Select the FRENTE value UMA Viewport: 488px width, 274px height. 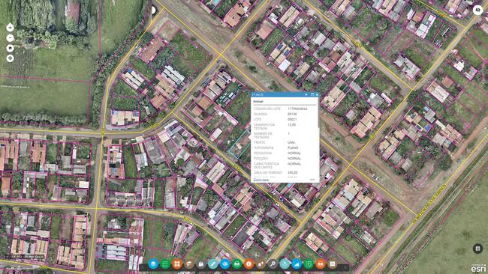point(291,142)
